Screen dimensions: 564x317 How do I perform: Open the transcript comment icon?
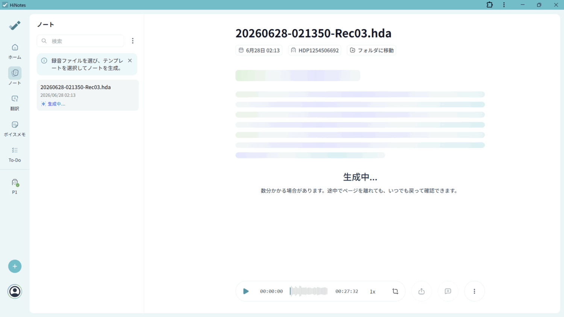(448, 291)
